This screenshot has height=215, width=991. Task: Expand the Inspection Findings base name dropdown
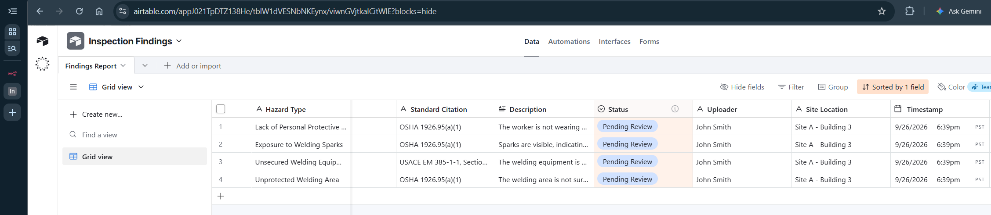(x=179, y=41)
